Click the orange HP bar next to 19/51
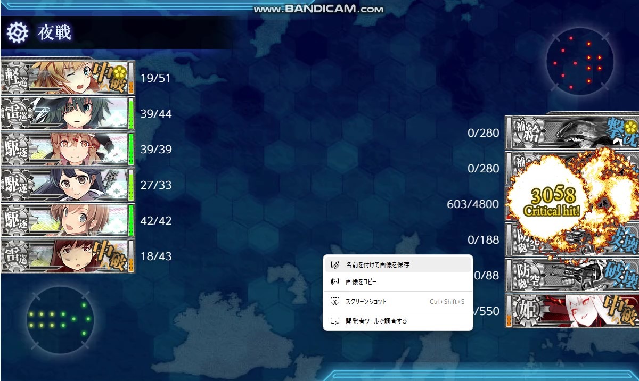Image resolution: width=639 pixels, height=381 pixels. tap(131, 78)
